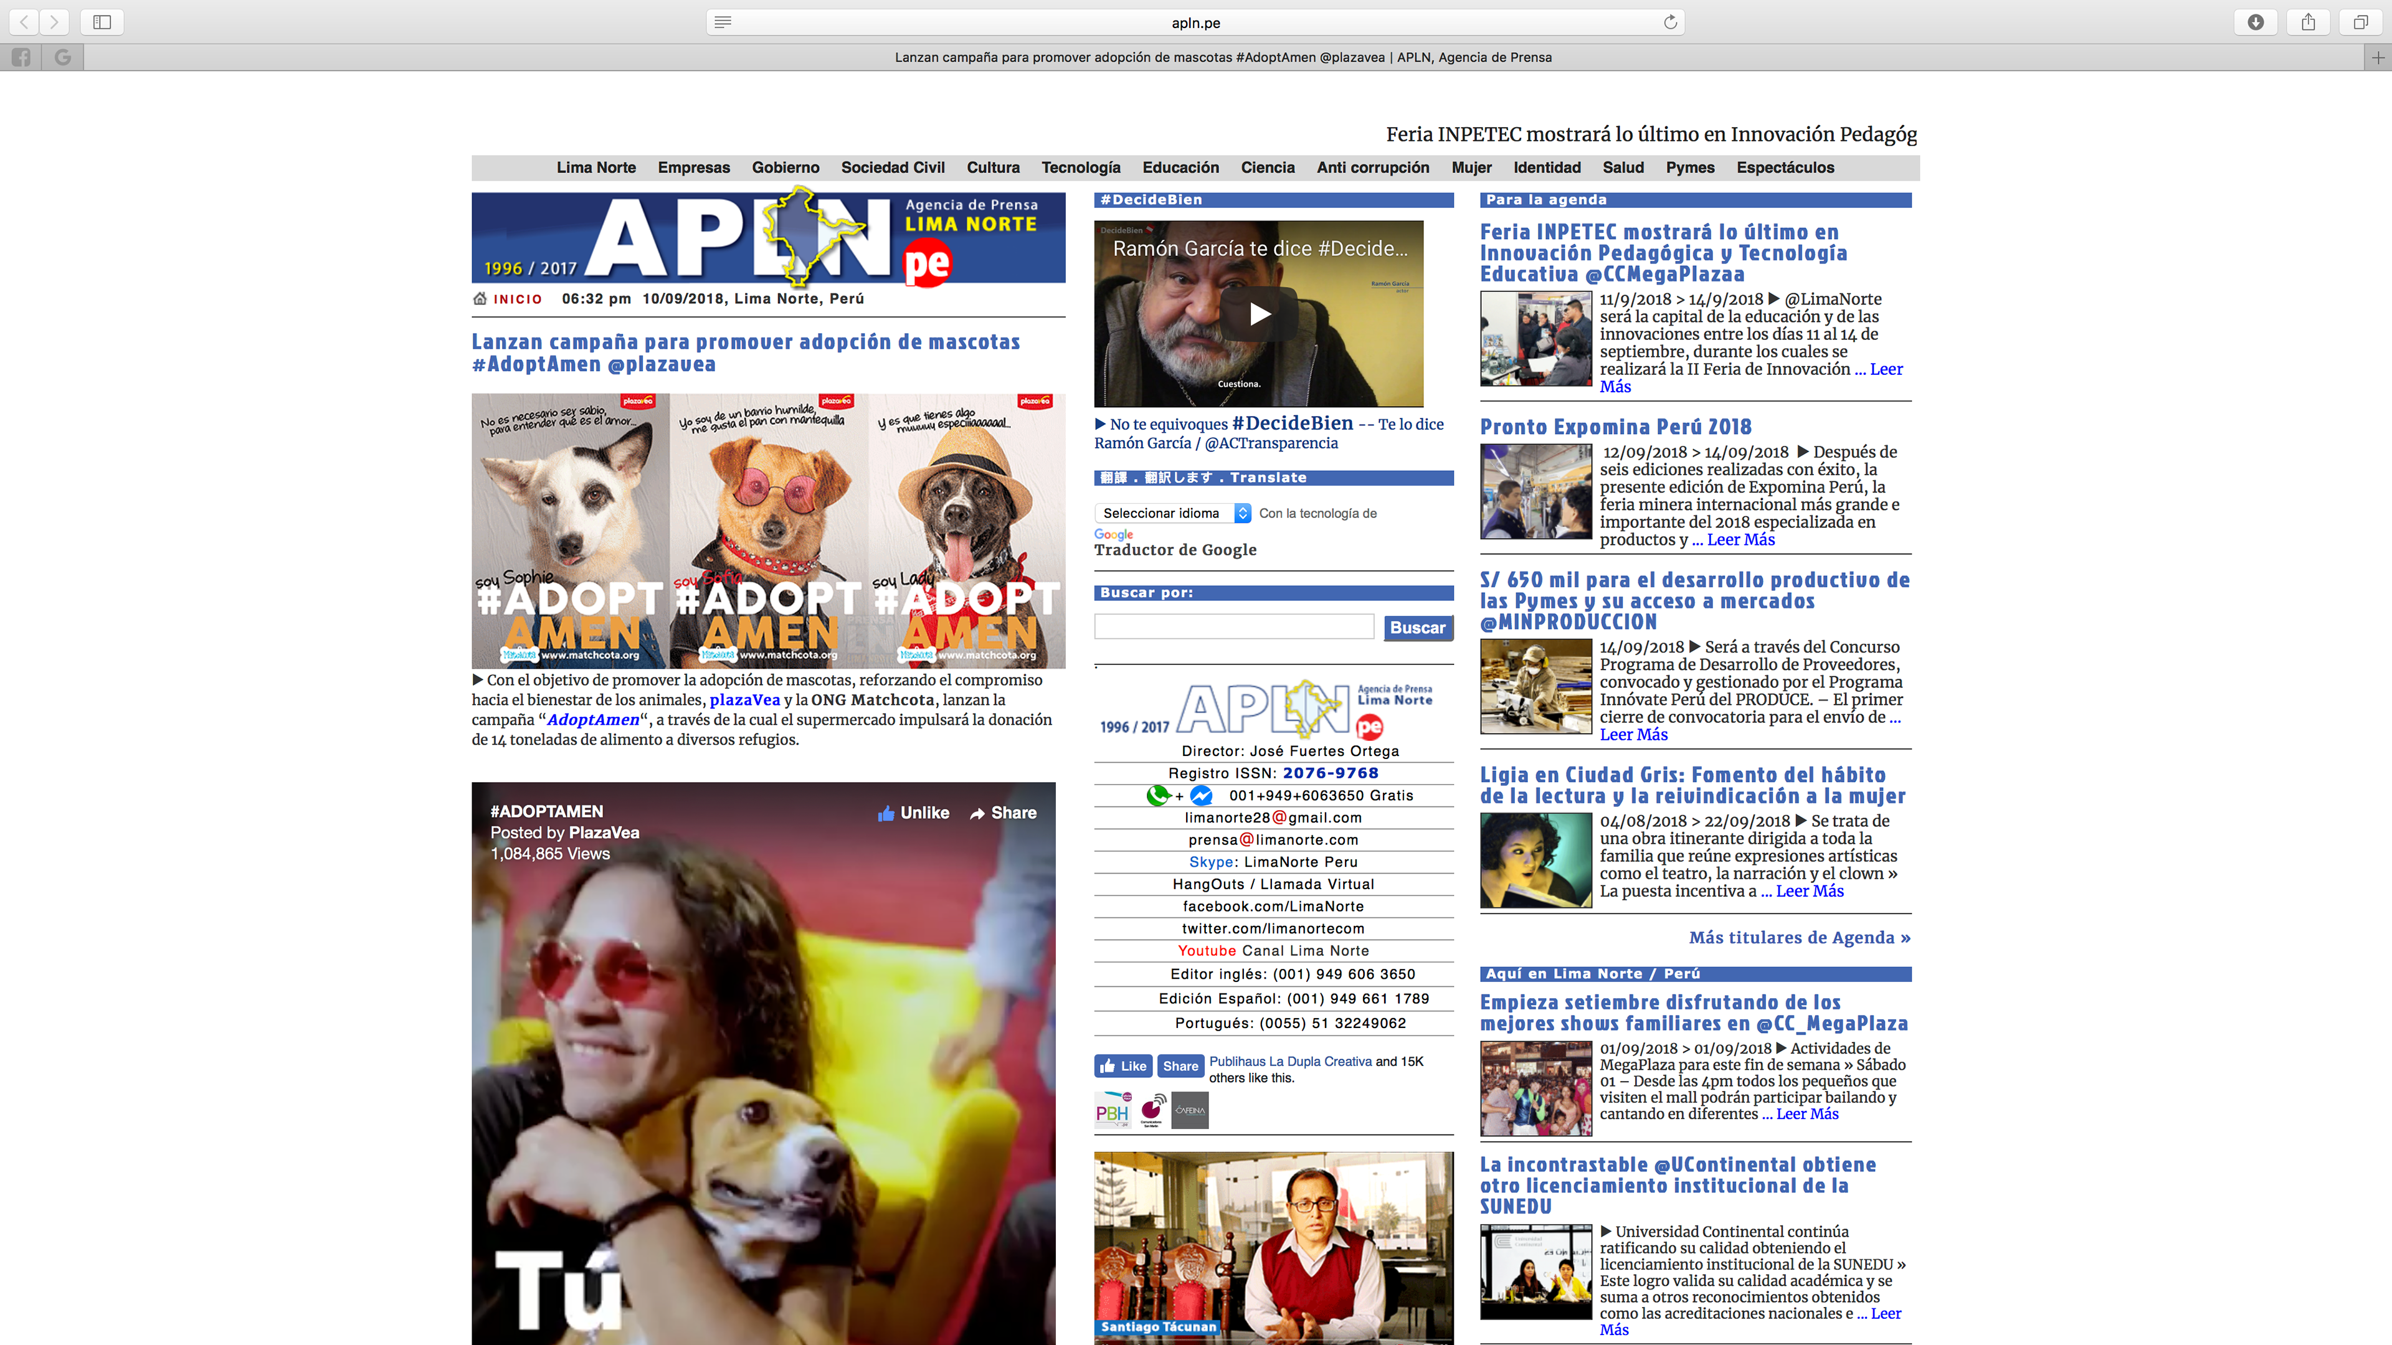Open the Lima Norte menu

596,167
